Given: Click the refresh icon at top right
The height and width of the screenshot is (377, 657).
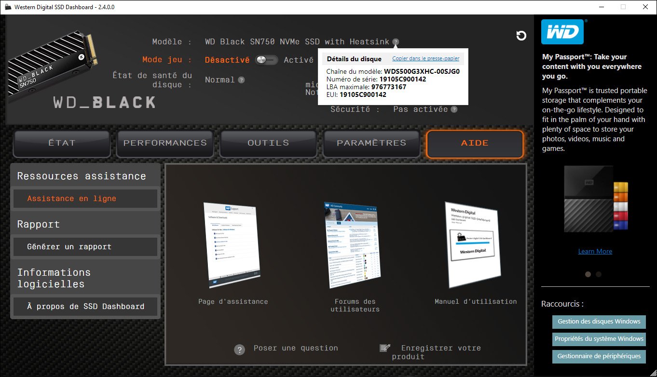Looking at the screenshot, I should pyautogui.click(x=521, y=36).
